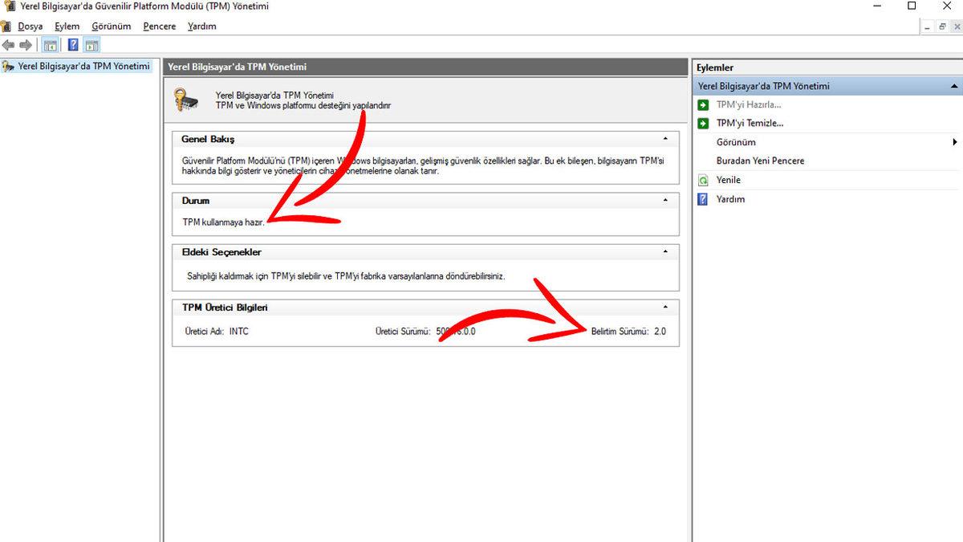
Task: Expand the Görünüm submenu arrow in Eylemler
Action: coord(954,142)
